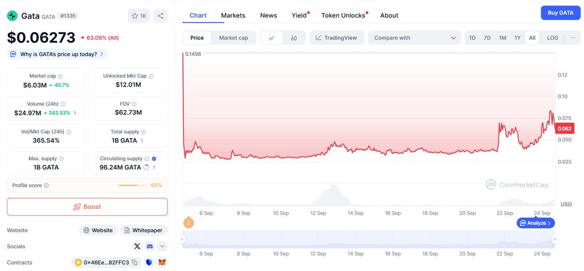This screenshot has width=584, height=271.
Task: Copy the contract address icon
Action: 134,262
